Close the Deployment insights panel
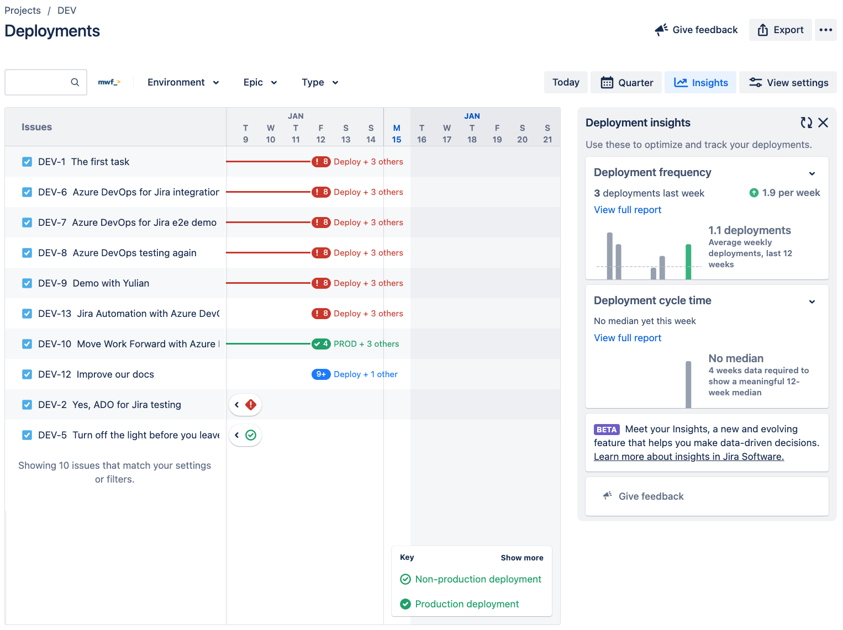The height and width of the screenshot is (630, 843). point(823,123)
